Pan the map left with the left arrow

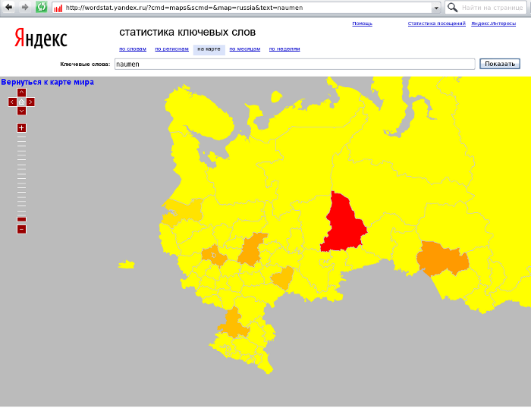pyautogui.click(x=12, y=102)
